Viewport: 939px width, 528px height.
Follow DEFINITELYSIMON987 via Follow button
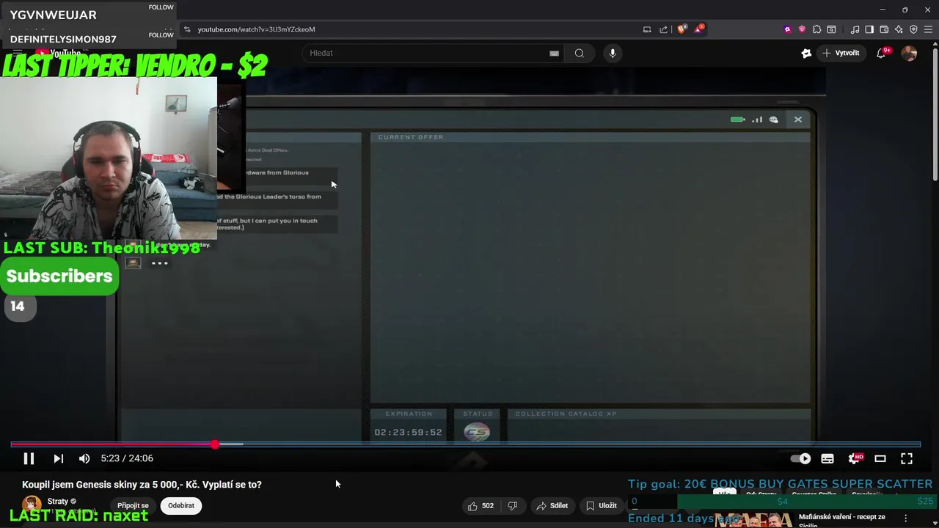pos(161,35)
